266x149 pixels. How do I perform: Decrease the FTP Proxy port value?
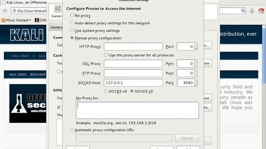pyautogui.click(x=196, y=75)
